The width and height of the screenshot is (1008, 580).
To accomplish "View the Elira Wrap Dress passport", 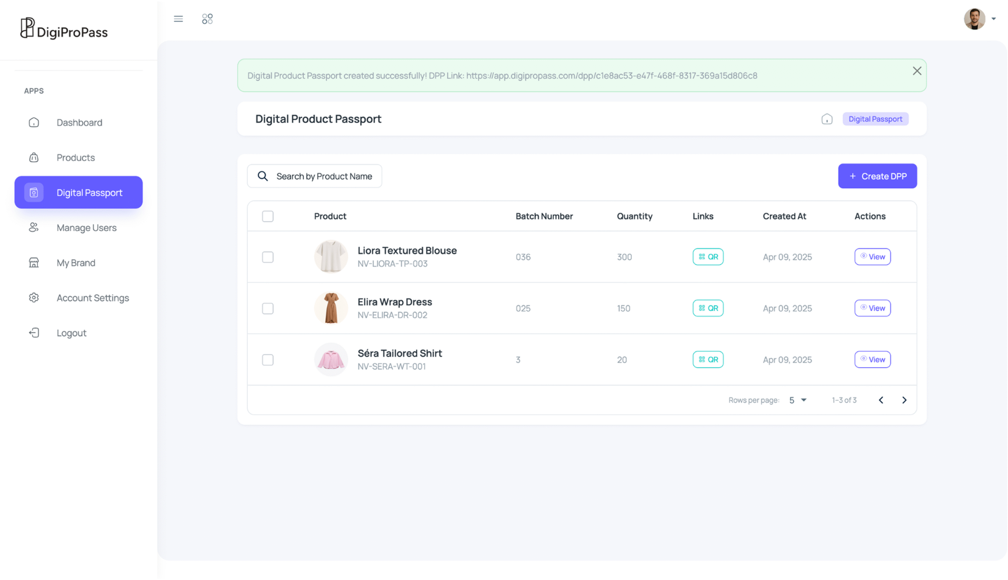I will 872,308.
